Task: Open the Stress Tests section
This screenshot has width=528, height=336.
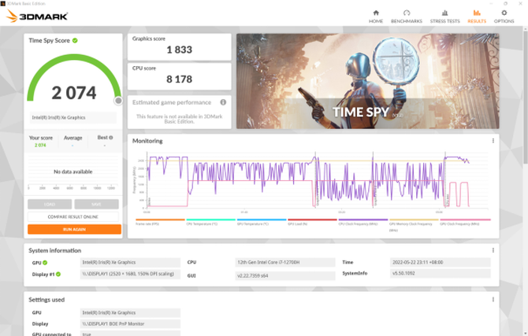Action: click(x=444, y=17)
